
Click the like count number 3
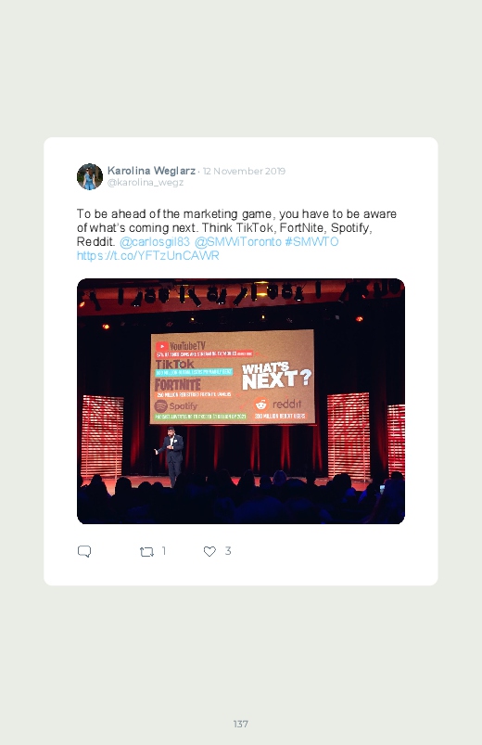[x=228, y=551]
